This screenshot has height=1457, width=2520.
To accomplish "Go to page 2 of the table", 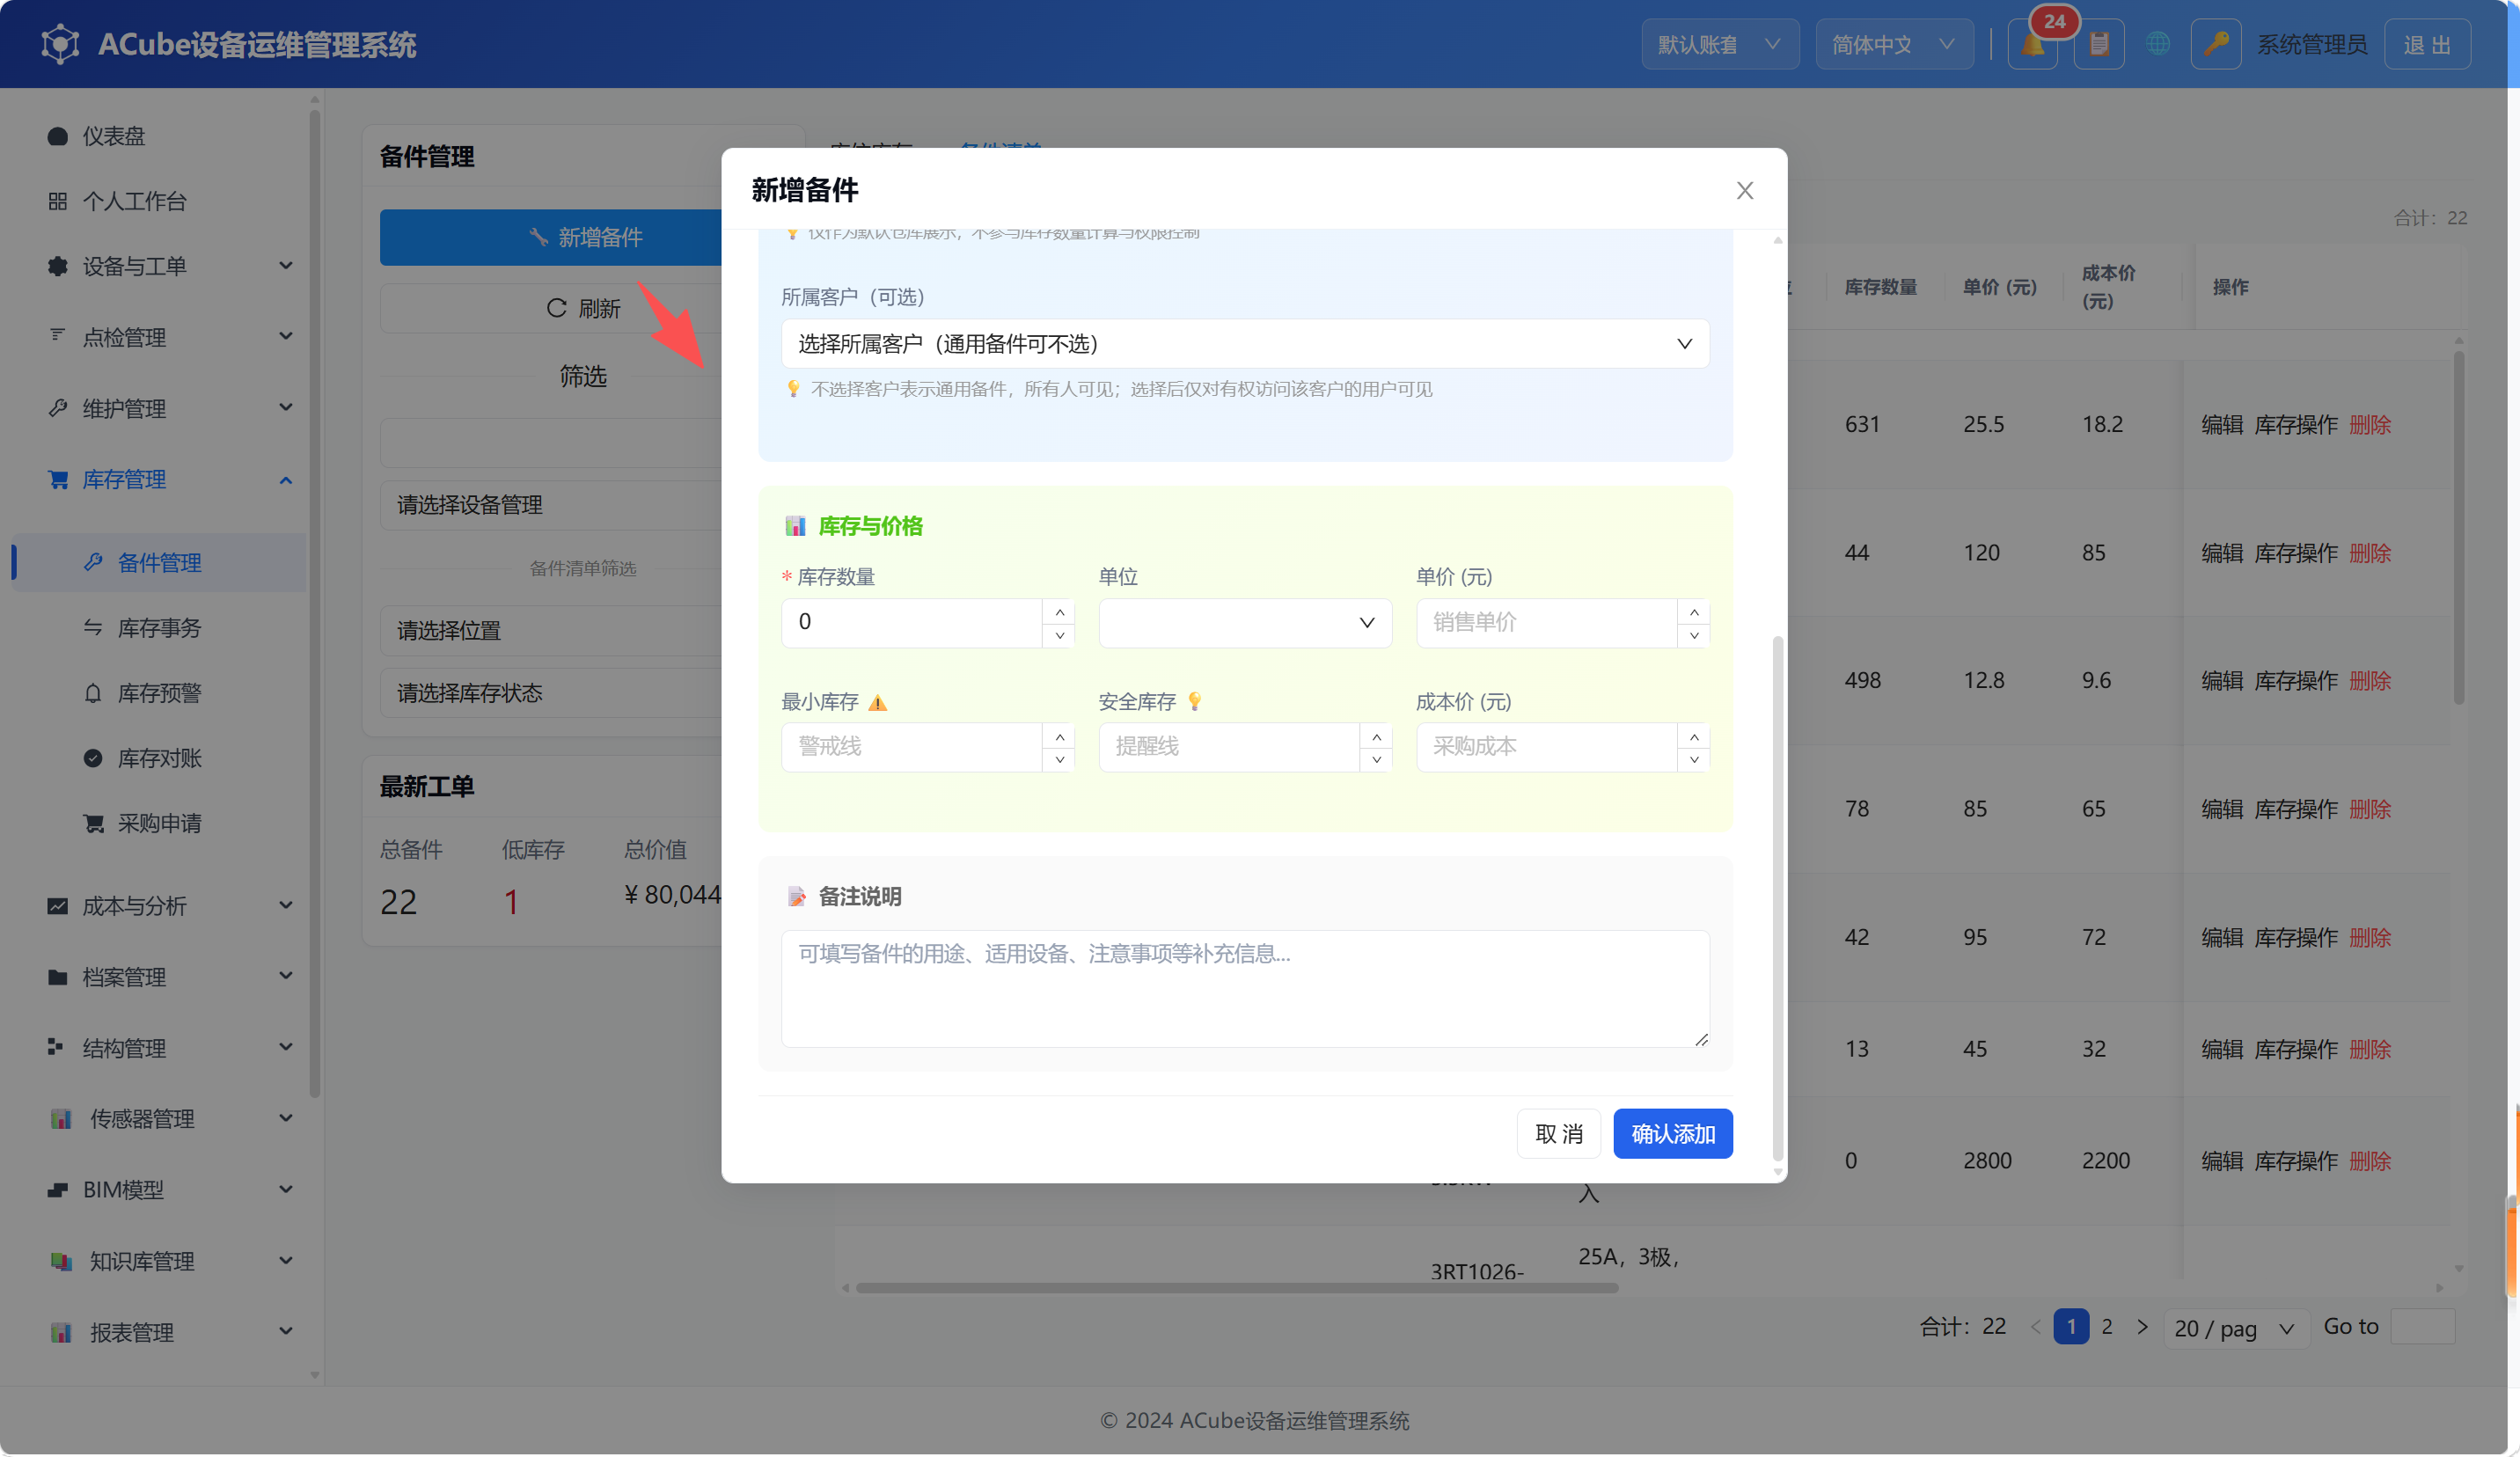I will pos(2106,1326).
